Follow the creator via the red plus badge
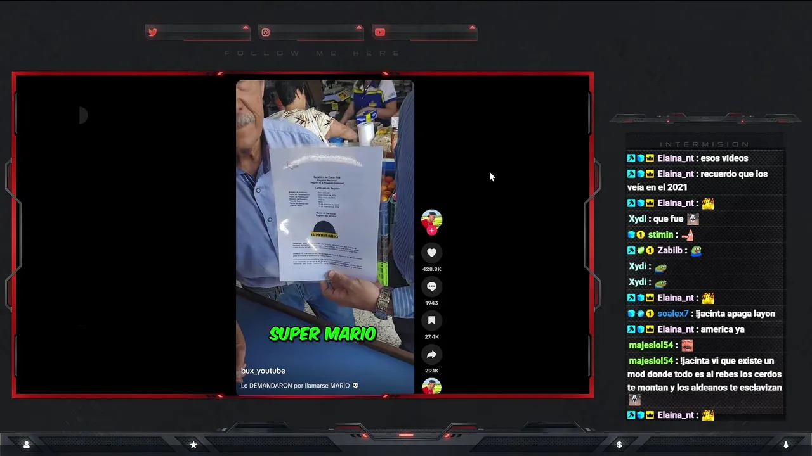Viewport: 812px width, 456px height. tap(431, 231)
